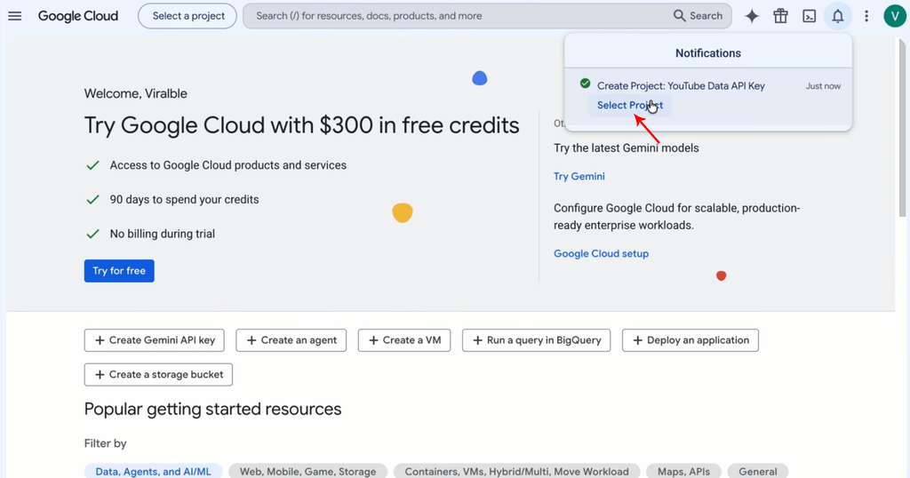Click Create a storage bucket button
The width and height of the screenshot is (910, 478).
[x=158, y=375]
